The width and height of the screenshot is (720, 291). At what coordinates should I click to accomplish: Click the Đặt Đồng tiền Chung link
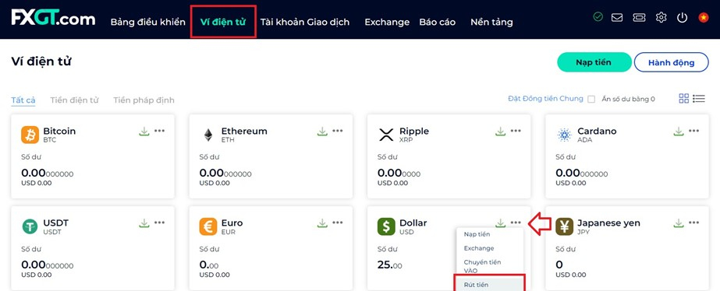click(545, 99)
